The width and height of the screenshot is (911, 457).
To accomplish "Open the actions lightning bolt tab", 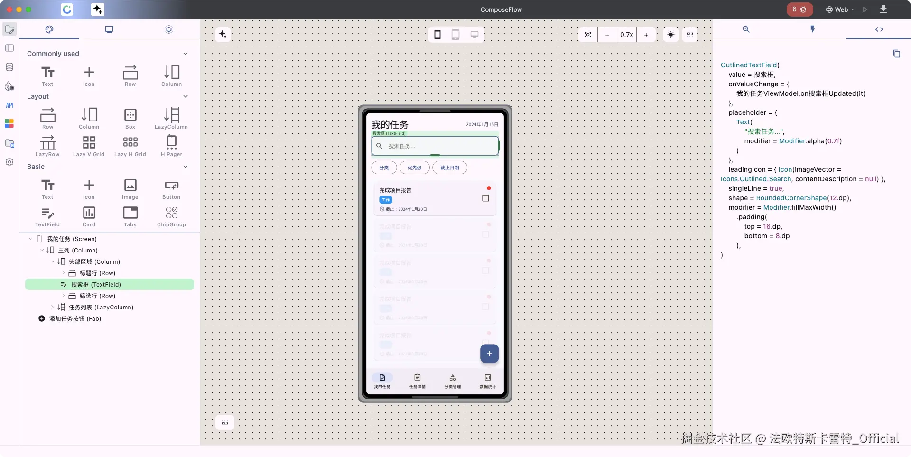I will click(x=812, y=29).
